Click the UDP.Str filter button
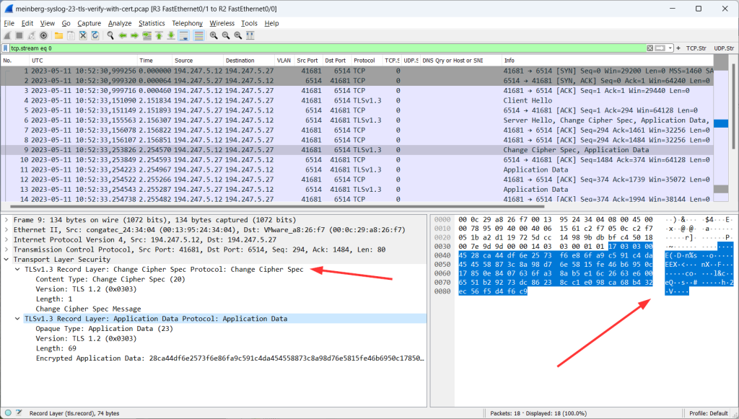 pyautogui.click(x=724, y=48)
